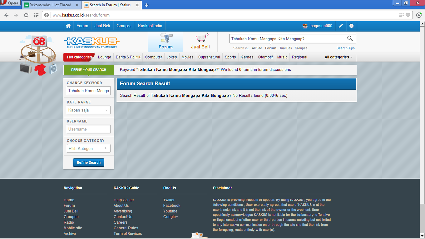Image resolution: width=425 pixels, height=239 pixels.
Task: Expand the All categories dropdown
Action: [x=338, y=57]
